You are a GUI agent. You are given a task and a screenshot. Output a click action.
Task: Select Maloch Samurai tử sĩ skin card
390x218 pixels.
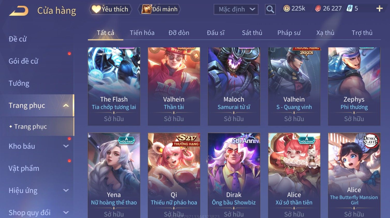234,86
